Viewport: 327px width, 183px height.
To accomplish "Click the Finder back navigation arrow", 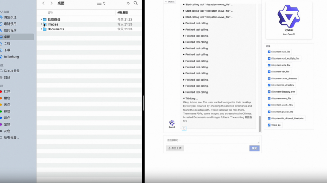I will click(43, 3).
